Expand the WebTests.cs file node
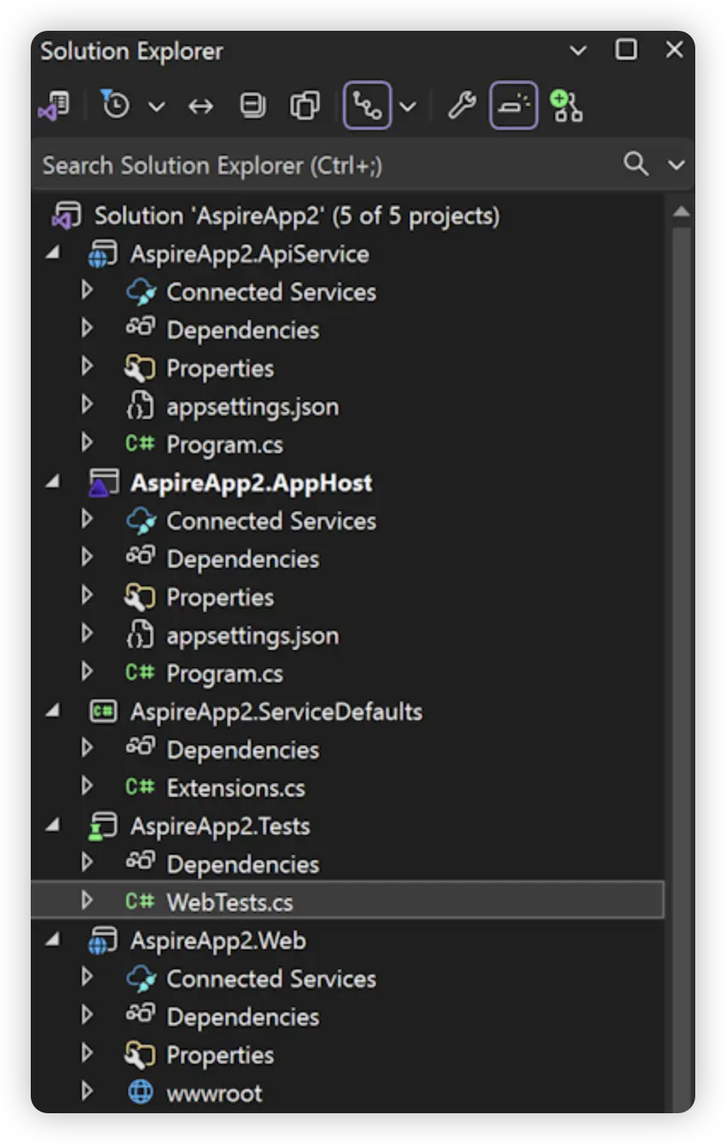Image resolution: width=726 pixels, height=1144 pixels. pyautogui.click(x=86, y=901)
